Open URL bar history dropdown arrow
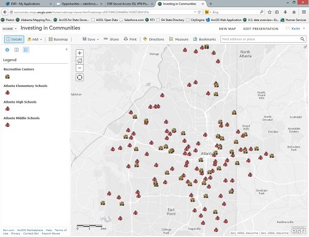309x237 pixels. 195,12
